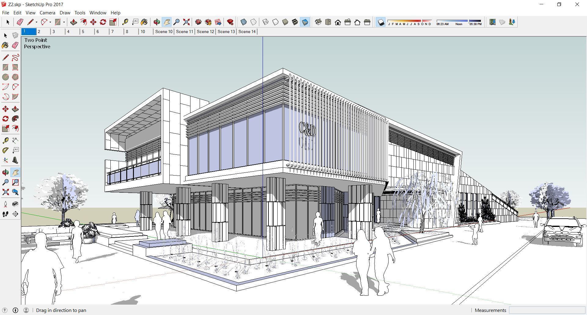Select the Dimensions tool in left toolbar

15,141
